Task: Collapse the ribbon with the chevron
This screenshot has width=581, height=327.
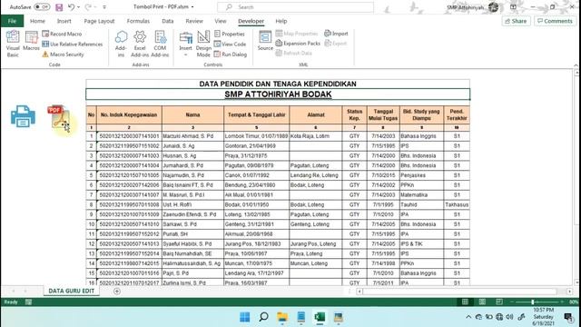Action: [x=576, y=65]
